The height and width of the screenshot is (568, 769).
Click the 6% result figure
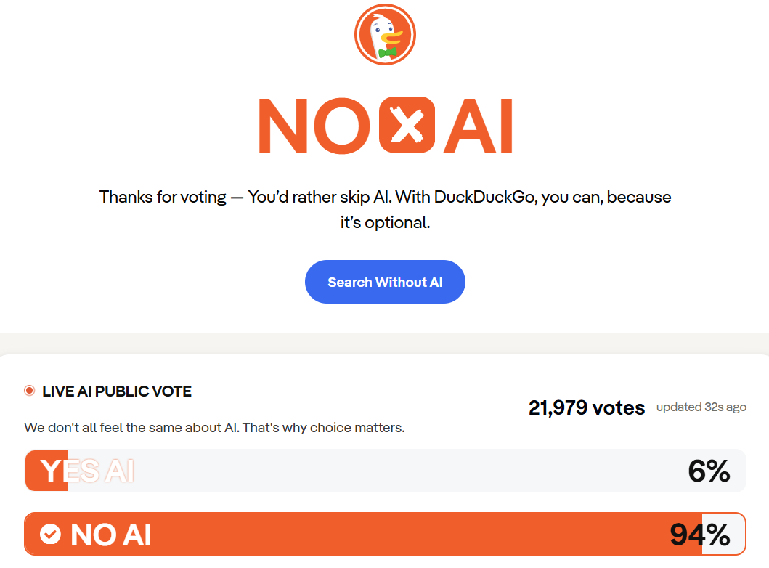tap(708, 471)
